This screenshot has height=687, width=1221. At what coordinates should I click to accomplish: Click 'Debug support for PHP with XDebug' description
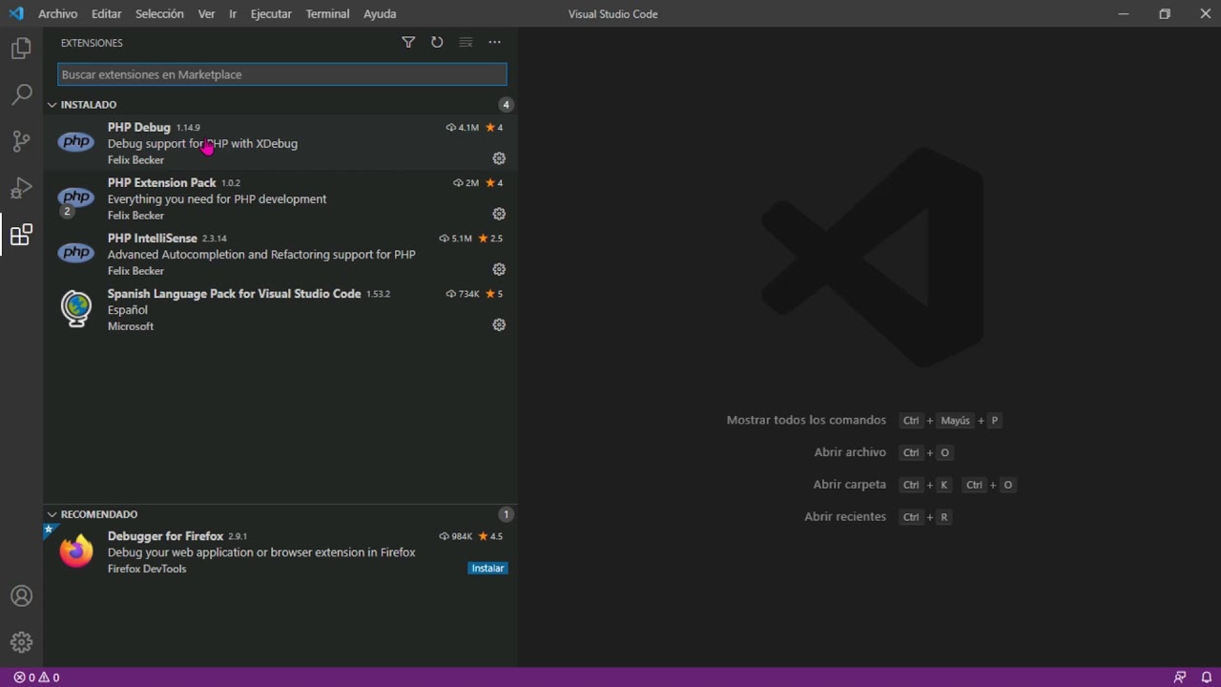coord(202,143)
